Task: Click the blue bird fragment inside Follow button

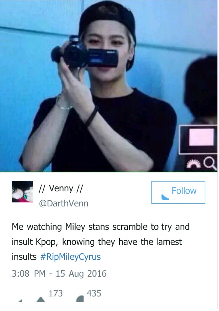Action: click(x=165, y=197)
